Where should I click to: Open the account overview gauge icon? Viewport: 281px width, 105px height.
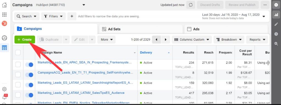4,38
